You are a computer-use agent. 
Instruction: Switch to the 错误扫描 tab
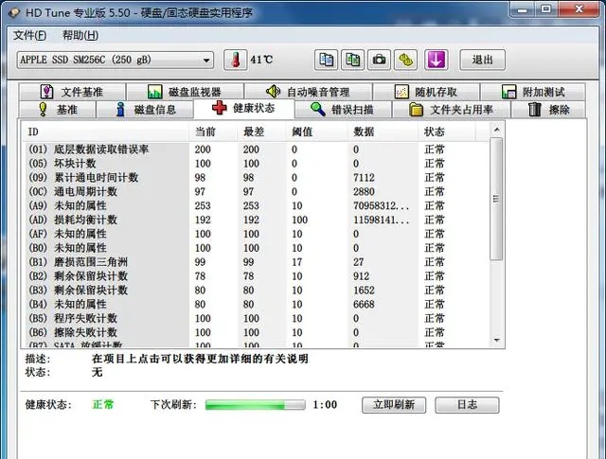tap(343, 110)
